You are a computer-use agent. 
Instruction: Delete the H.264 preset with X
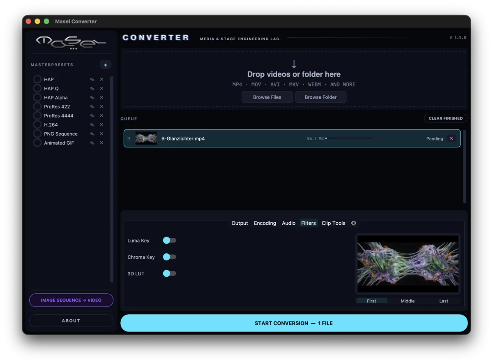101,124
